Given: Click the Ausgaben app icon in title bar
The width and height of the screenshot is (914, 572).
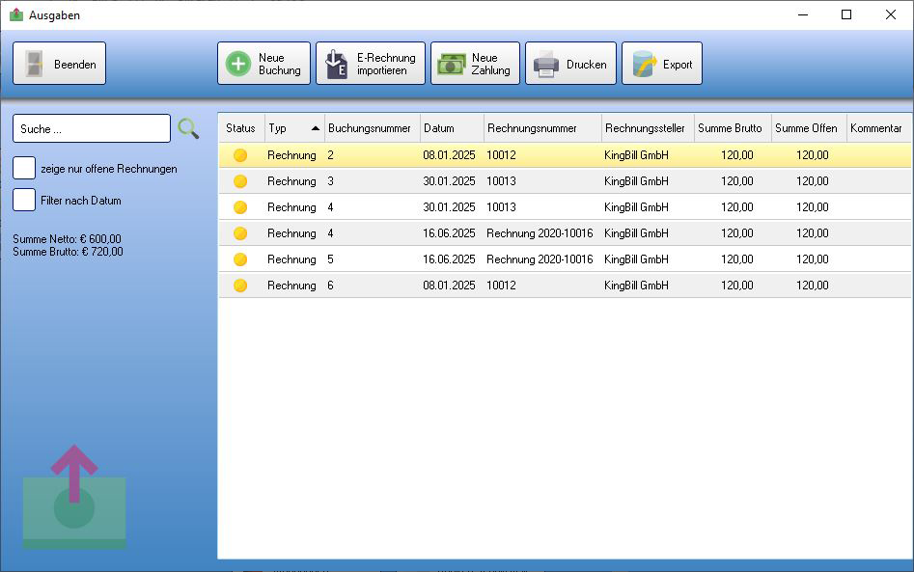Looking at the screenshot, I should [16, 14].
